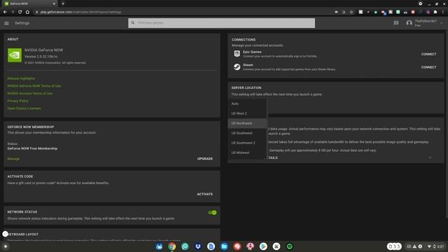Open the hamburger navigation menu
448x252 pixels.
[x=6, y=23]
